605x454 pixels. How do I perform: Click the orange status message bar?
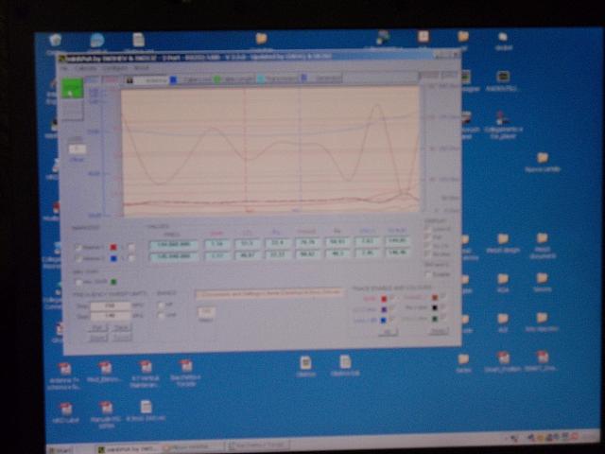[x=269, y=293]
